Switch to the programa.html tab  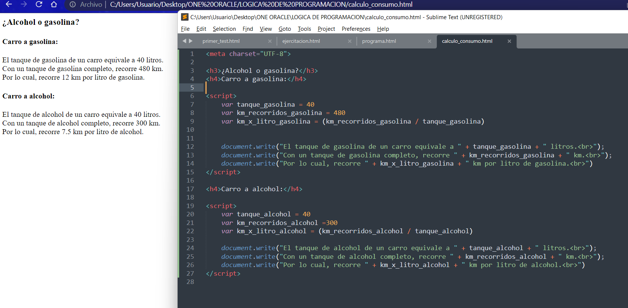click(x=379, y=41)
